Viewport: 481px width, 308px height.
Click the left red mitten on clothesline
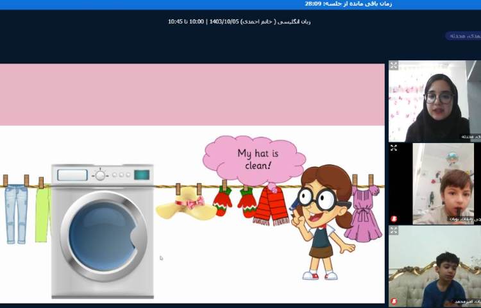pyautogui.click(x=223, y=201)
